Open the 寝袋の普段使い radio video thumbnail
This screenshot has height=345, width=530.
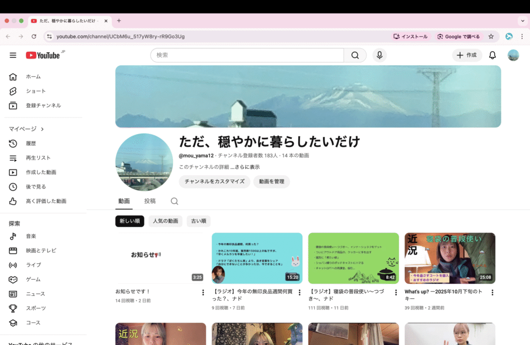coord(354,258)
